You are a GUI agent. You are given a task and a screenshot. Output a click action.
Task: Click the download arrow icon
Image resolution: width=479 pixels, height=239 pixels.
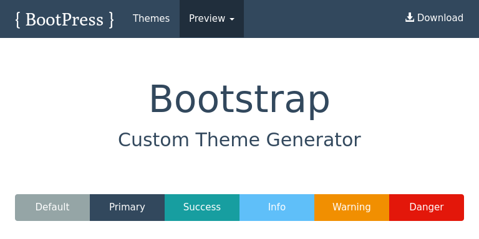(x=410, y=17)
